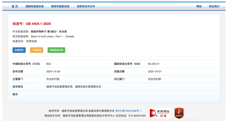Open the 帮助 page link

[x=199, y=6]
